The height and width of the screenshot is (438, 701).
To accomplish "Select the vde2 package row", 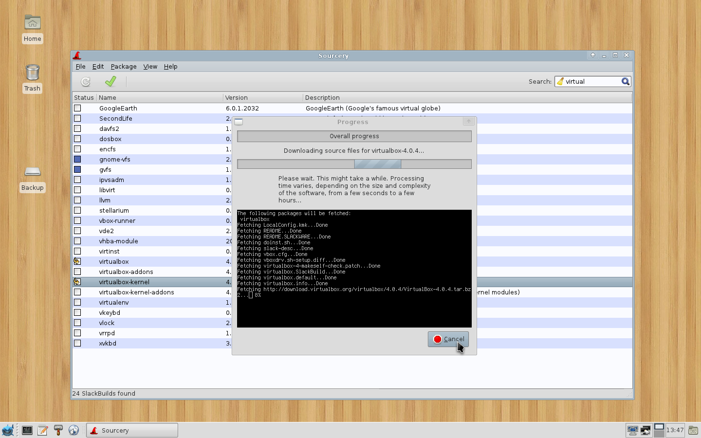I will point(352,231).
